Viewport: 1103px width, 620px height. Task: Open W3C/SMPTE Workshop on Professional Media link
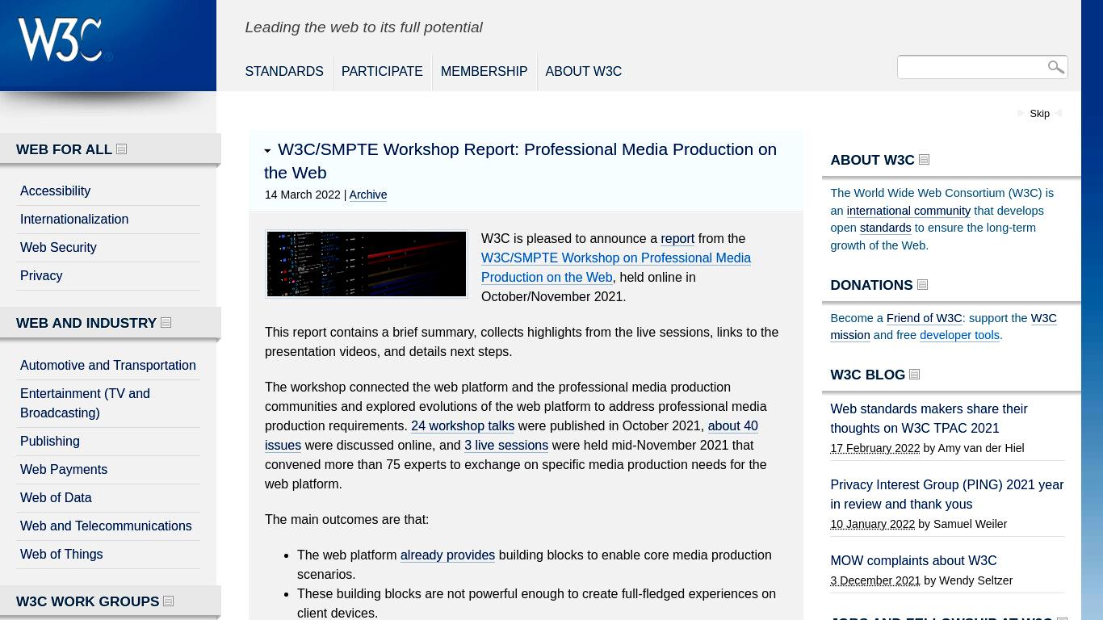pos(616,267)
